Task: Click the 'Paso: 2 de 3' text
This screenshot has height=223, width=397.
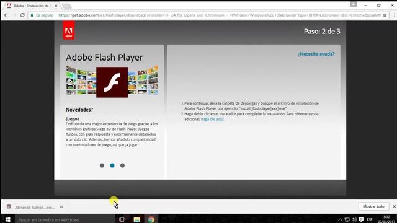Action: [x=322, y=32]
